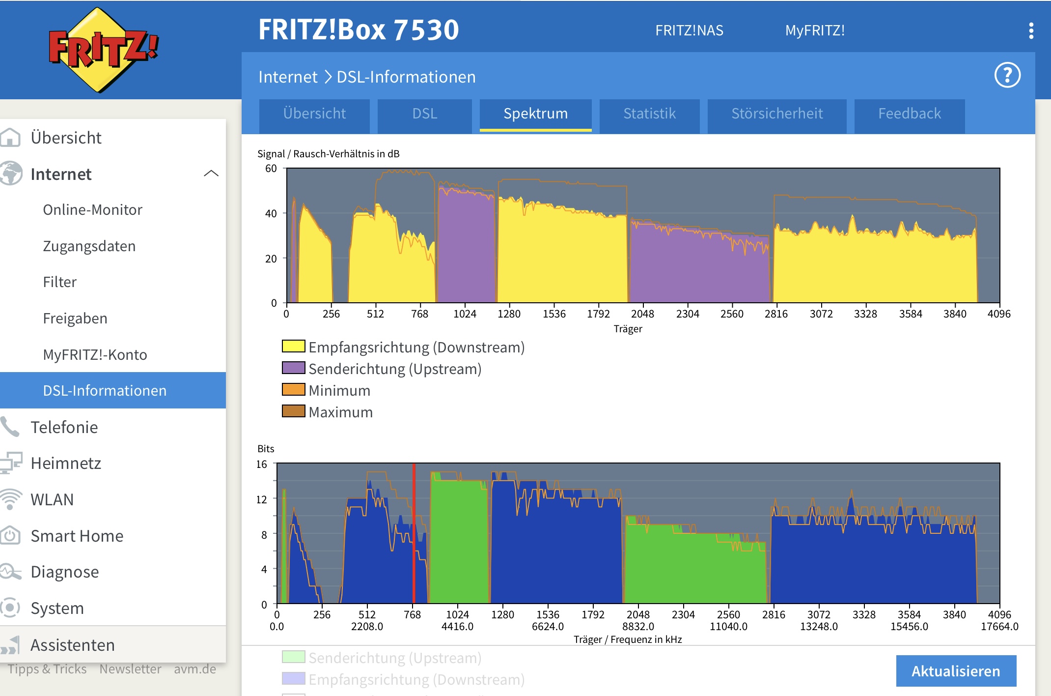Click the Diagnose icon in sidebar
This screenshot has height=696, width=1051.
pyautogui.click(x=10, y=572)
